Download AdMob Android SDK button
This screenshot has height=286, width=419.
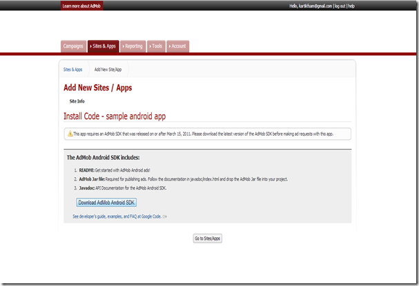click(x=106, y=203)
